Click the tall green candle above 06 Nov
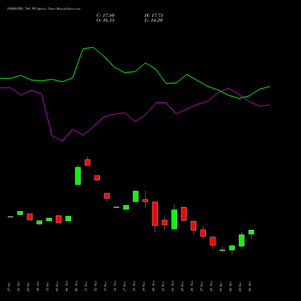The height and width of the screenshot is (301, 301). pos(78,176)
